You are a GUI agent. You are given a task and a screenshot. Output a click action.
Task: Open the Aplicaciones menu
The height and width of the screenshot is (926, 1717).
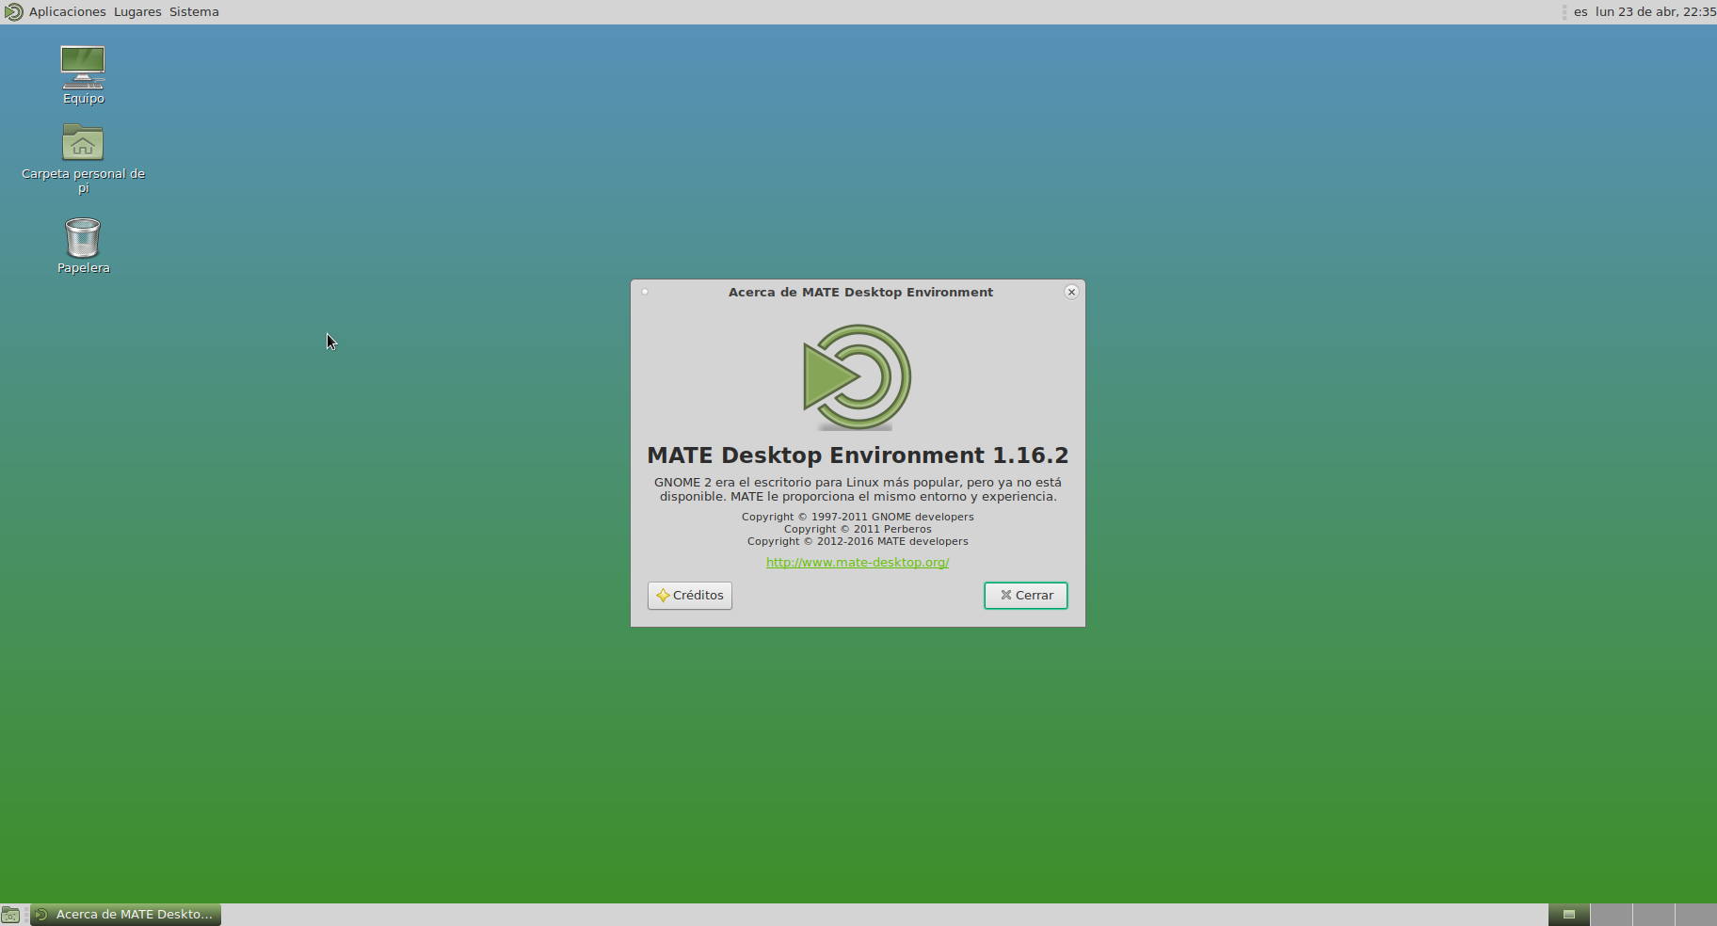pos(67,12)
